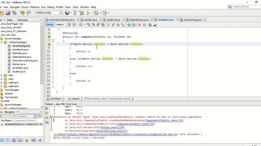This screenshot has width=261, height=146.
Task: Select SortObject.java in Projects tree
Action: pos(20,68)
